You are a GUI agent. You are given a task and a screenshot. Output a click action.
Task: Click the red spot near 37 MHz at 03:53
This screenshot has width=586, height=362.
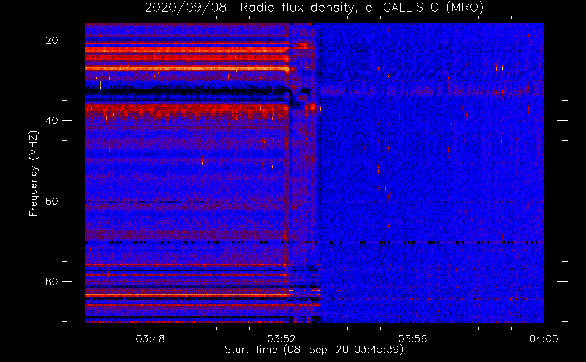point(312,107)
